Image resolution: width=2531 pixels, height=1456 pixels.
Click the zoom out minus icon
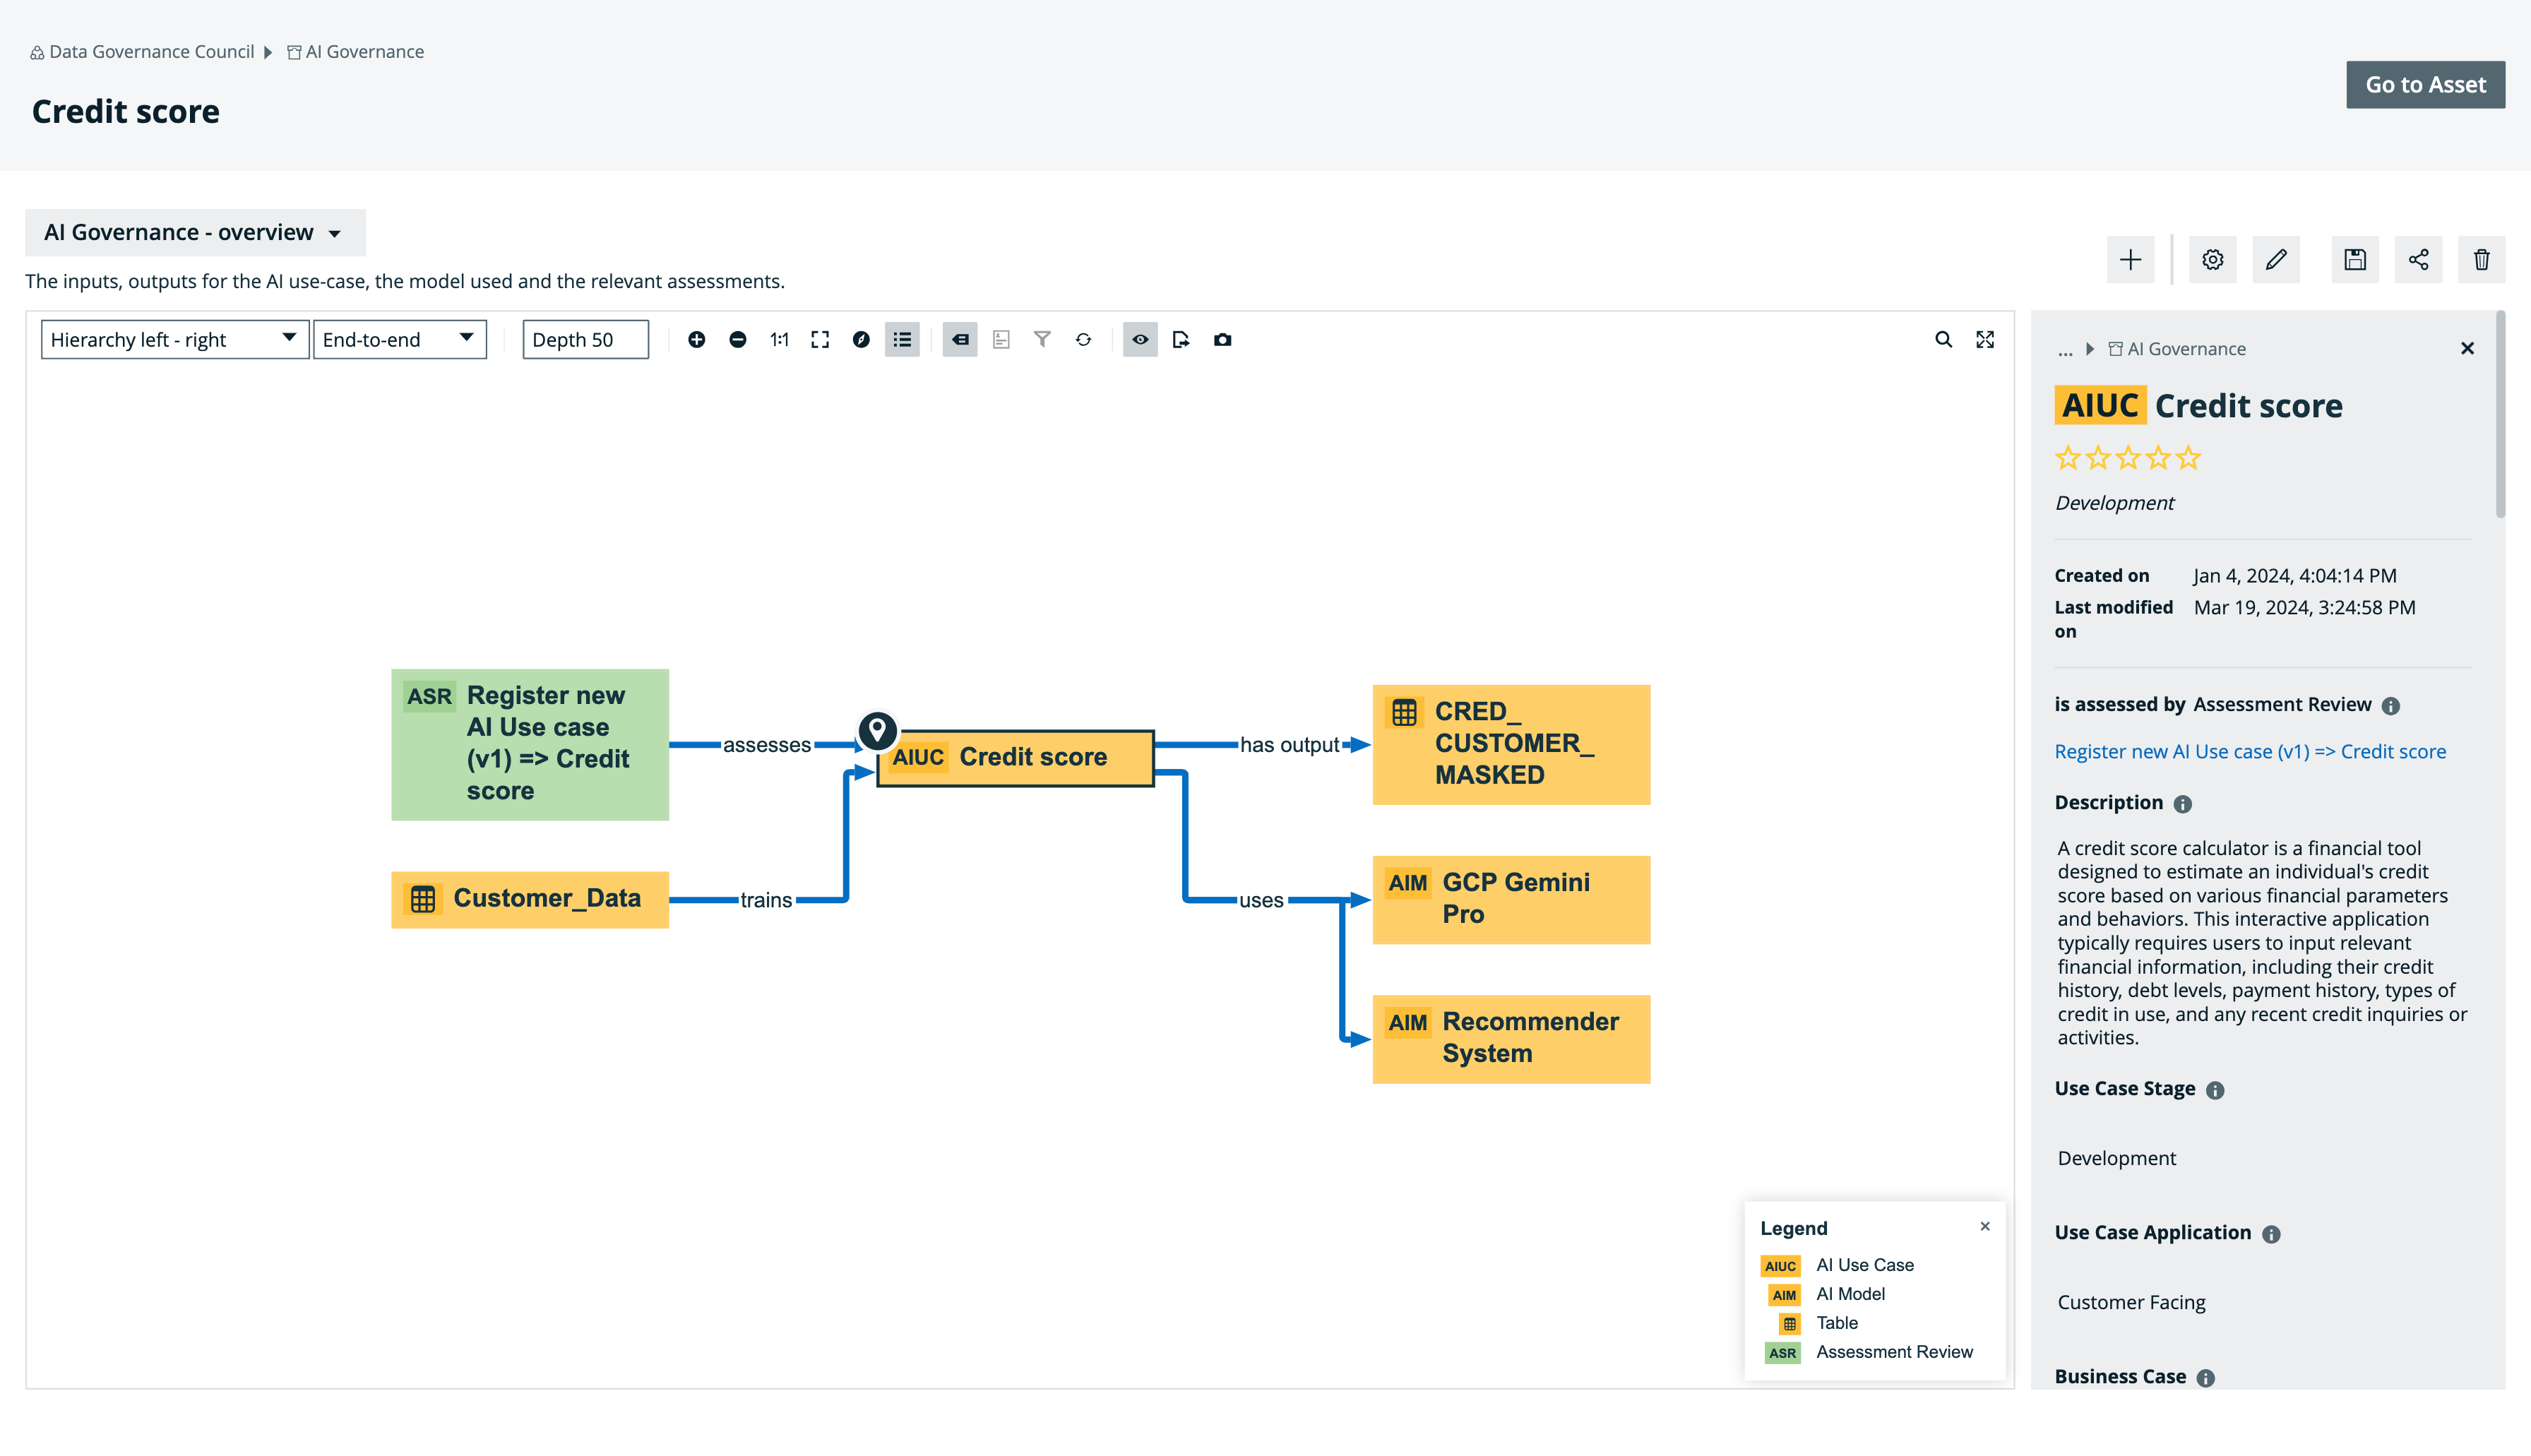click(738, 340)
